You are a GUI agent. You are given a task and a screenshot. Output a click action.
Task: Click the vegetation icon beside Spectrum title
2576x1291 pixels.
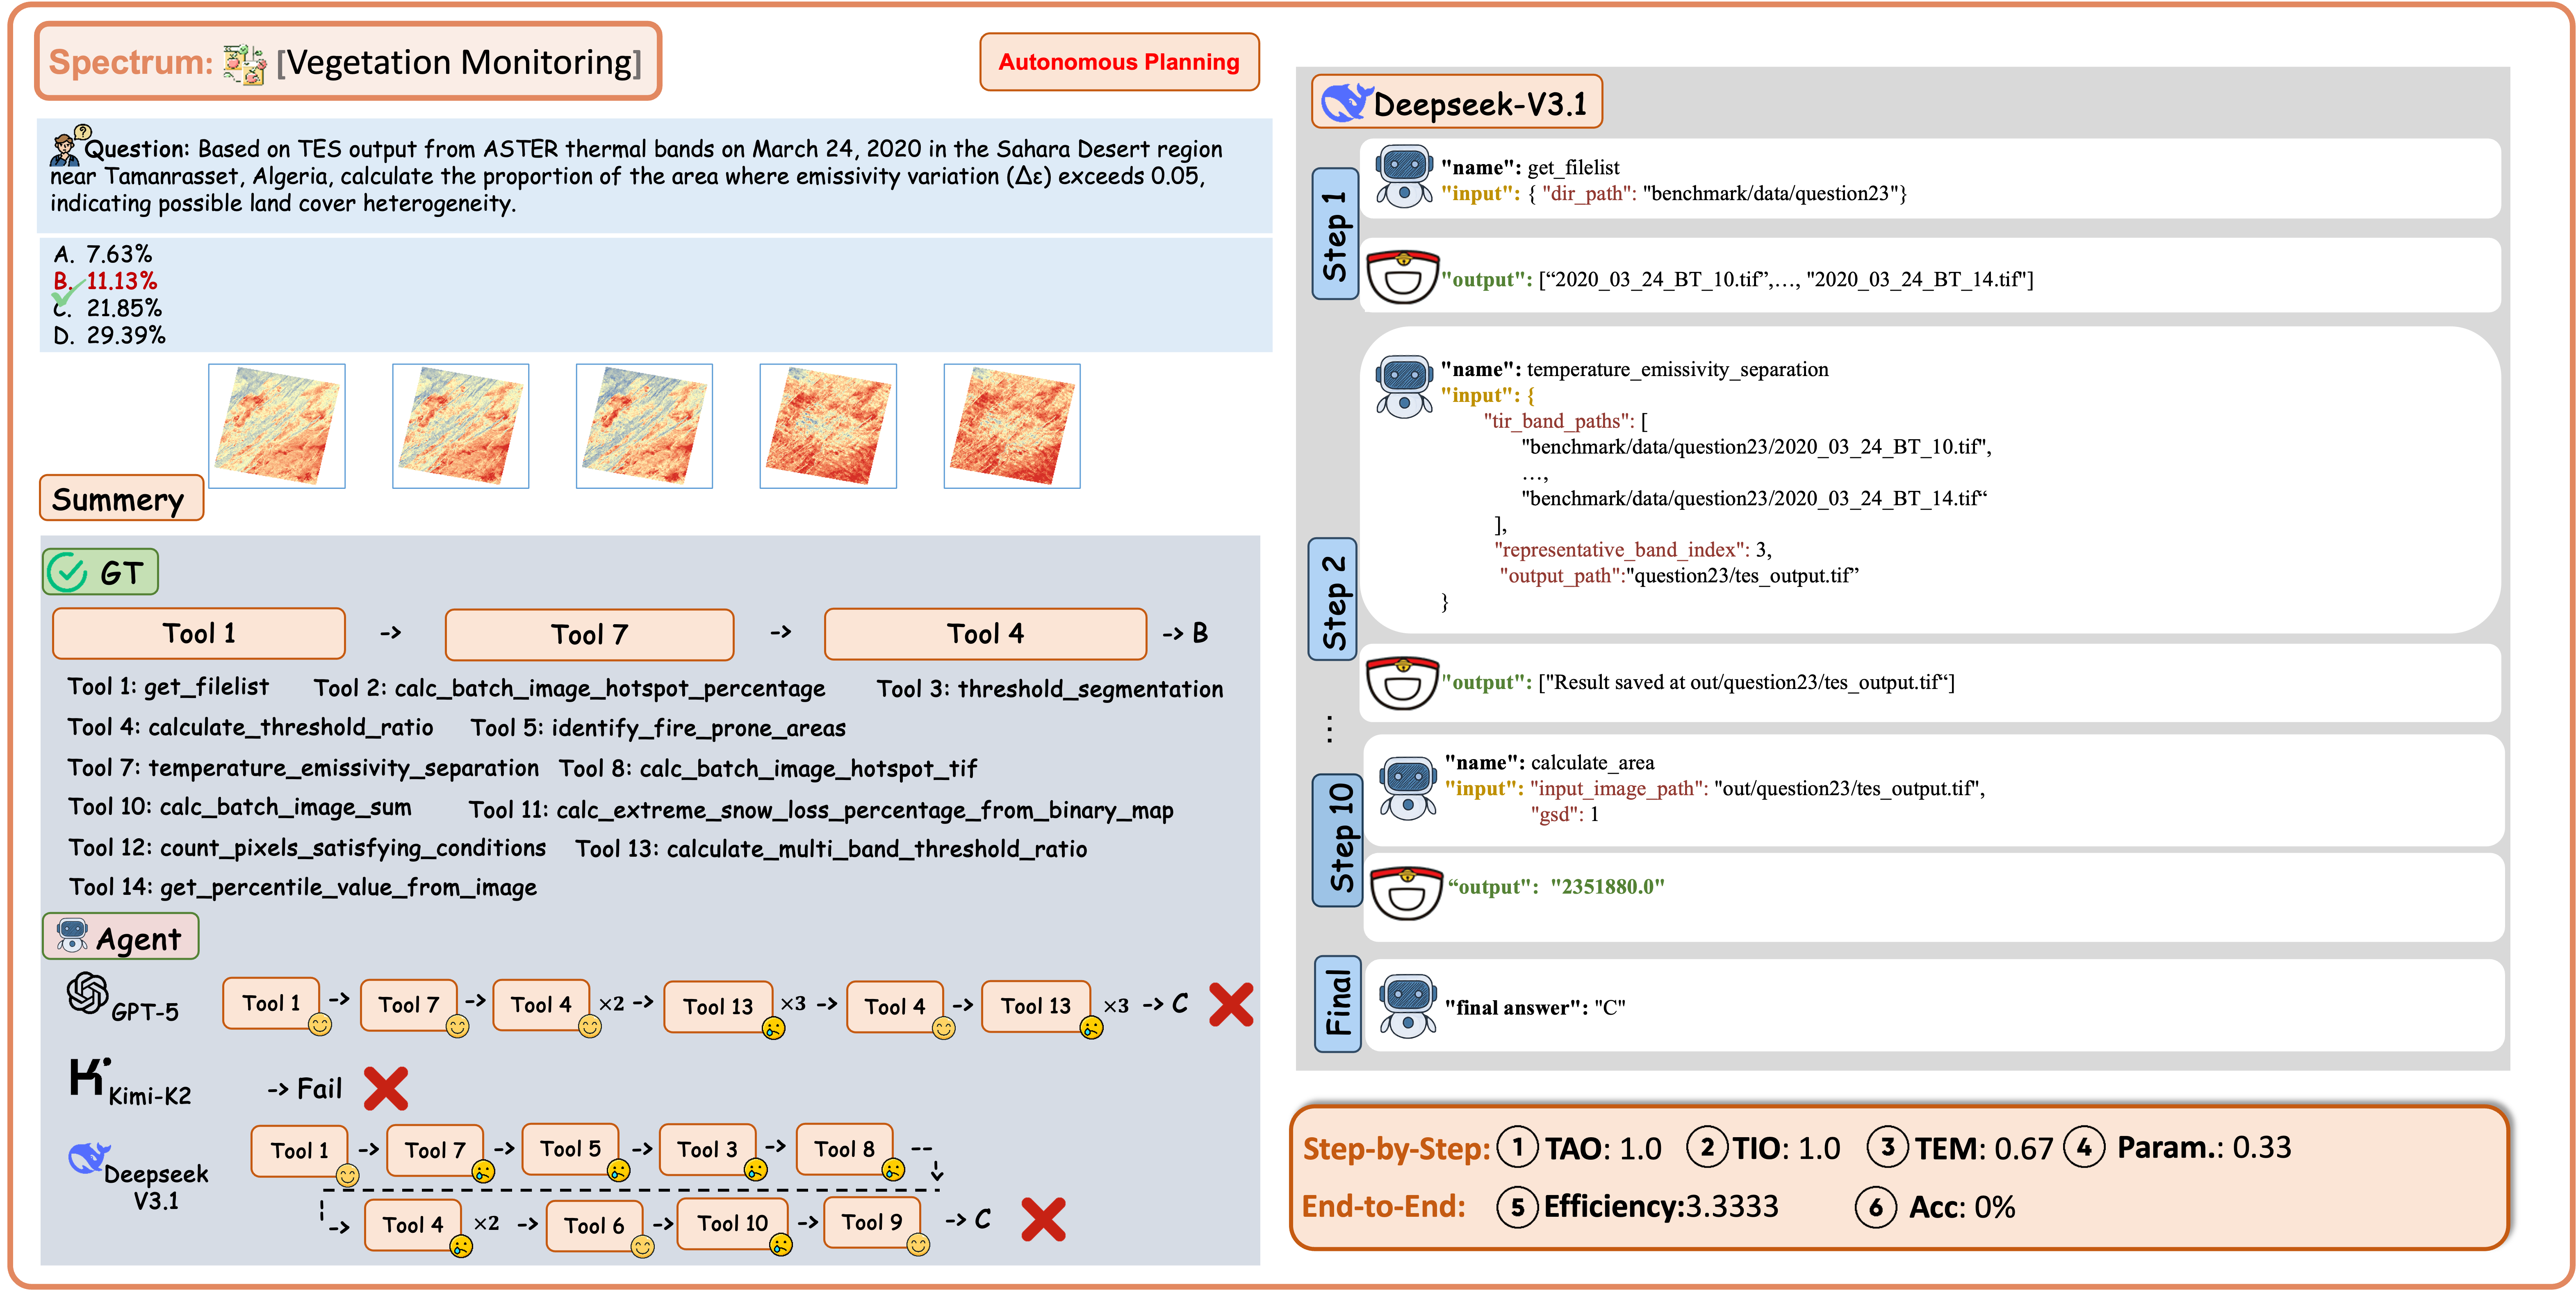(x=245, y=64)
